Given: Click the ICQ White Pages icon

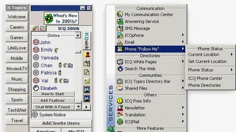Looking at the screenshot, I should pyautogui.click(x=120, y=62).
